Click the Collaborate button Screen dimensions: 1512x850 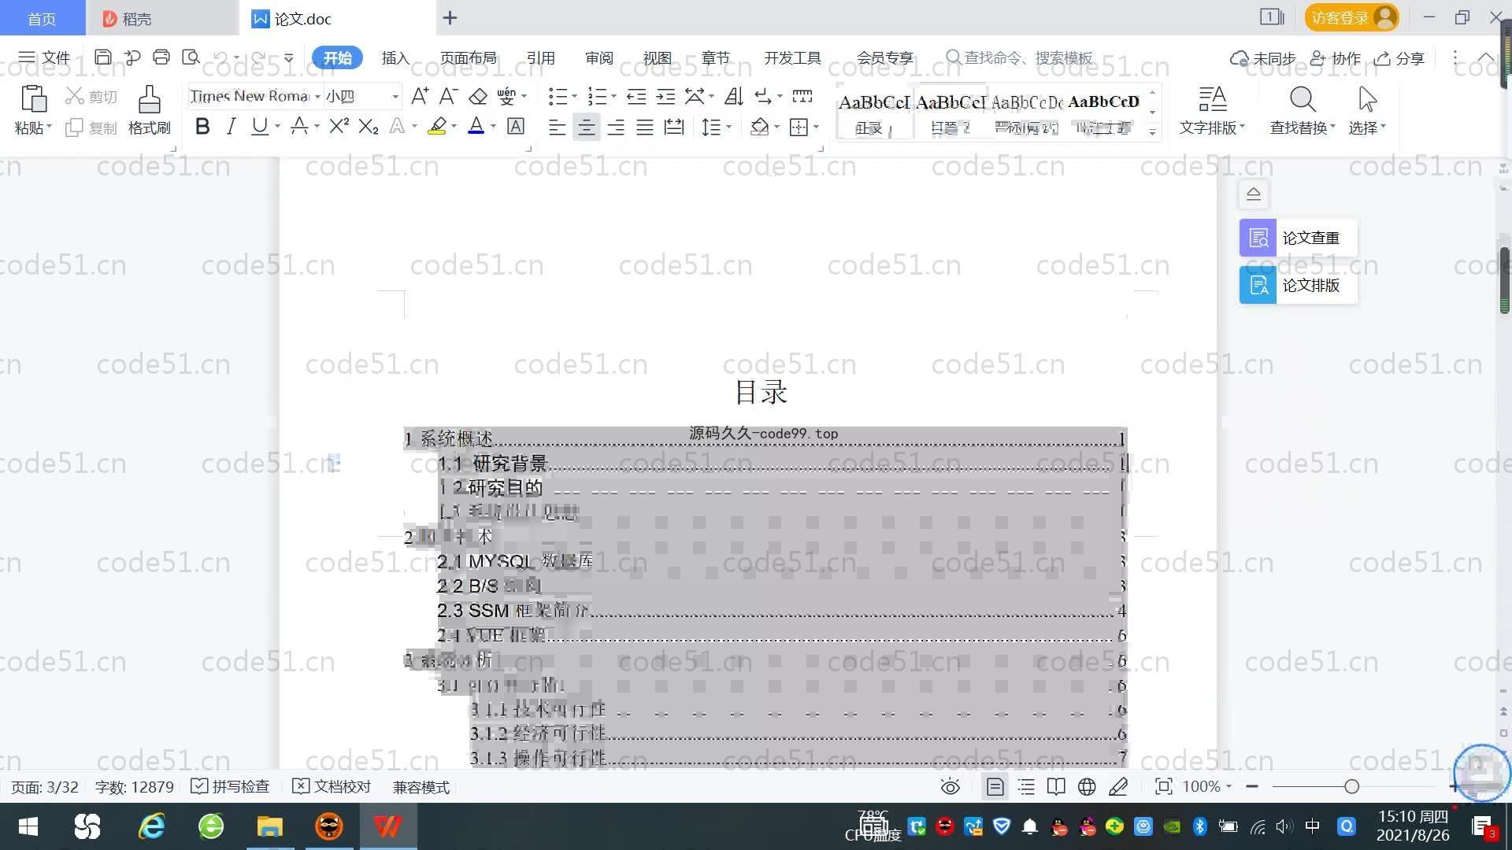point(1336,58)
